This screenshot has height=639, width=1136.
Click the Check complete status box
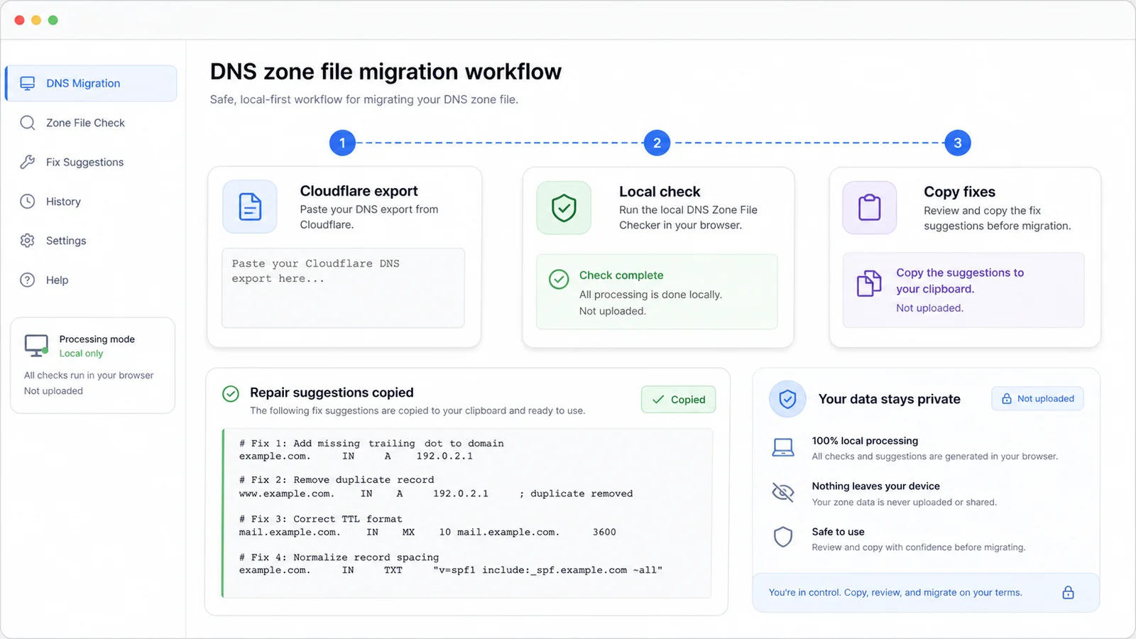[657, 292]
